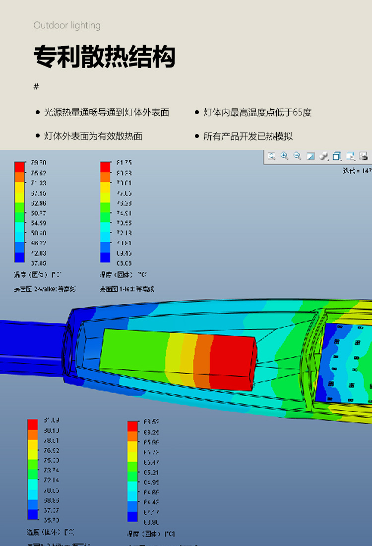Screen dimensions: 372x546
Task: Click the camera screenshot toolbar icon
Action: coord(363,156)
